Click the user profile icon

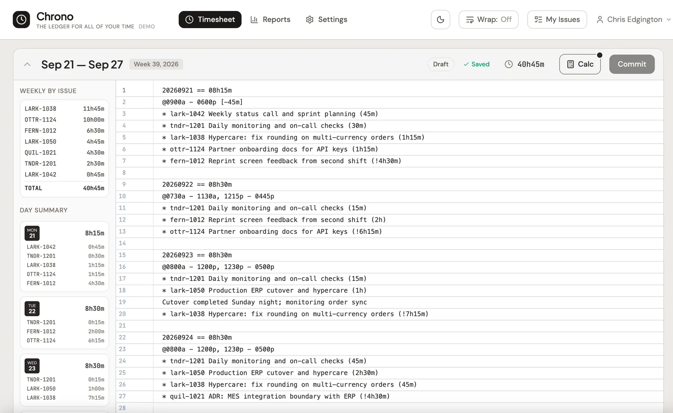600,19
